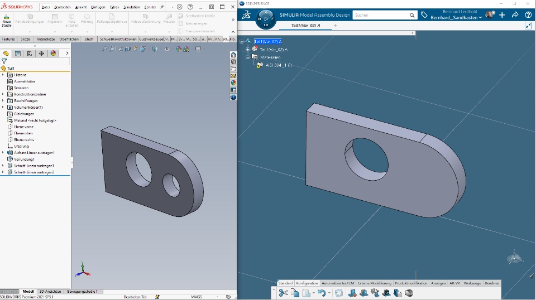Click the 3DEXPERIENCE compass play button
This screenshot has height=300, width=536.
pos(266,18)
